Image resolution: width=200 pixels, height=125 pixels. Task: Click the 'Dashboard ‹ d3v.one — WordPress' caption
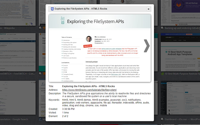(182, 119)
